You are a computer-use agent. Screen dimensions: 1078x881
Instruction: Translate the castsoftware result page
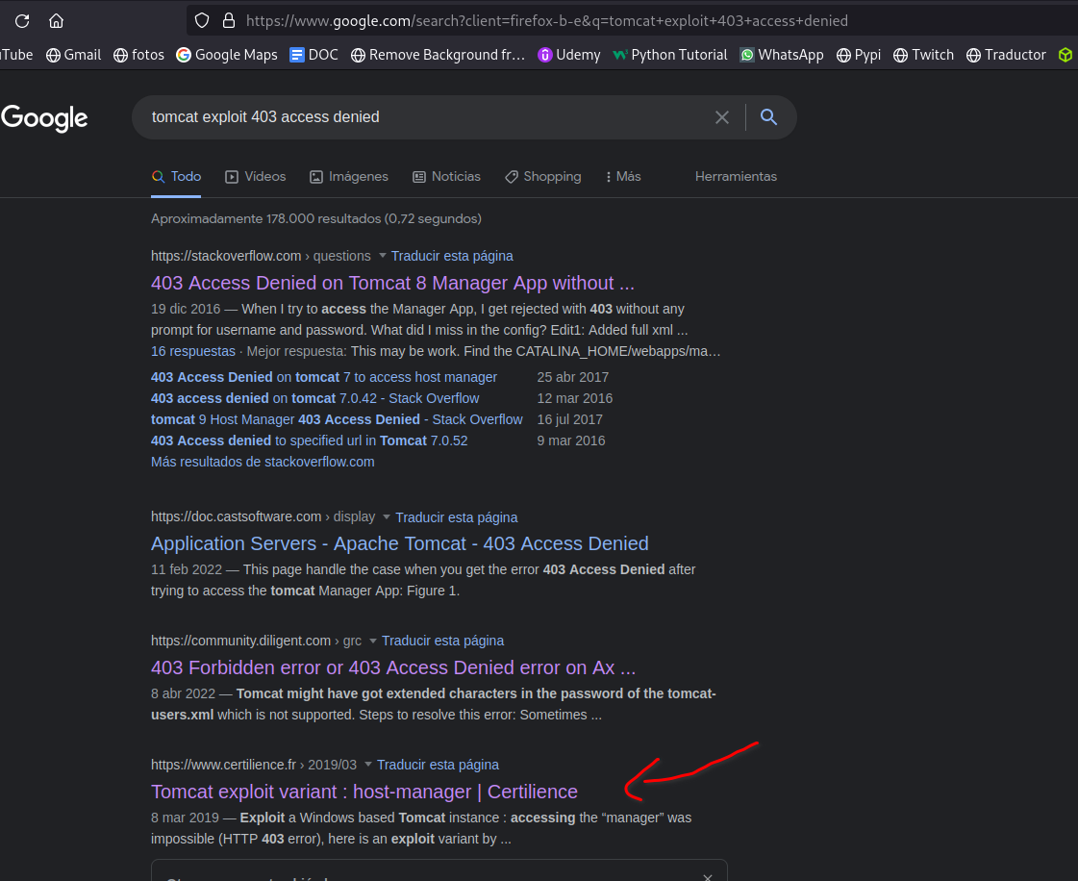pyautogui.click(x=457, y=517)
